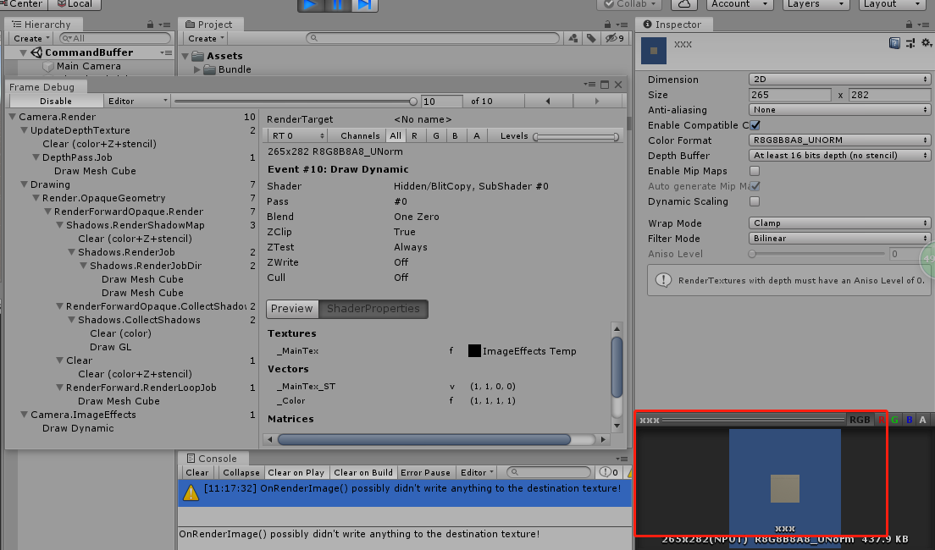Open the Inspector help book icon

895,42
